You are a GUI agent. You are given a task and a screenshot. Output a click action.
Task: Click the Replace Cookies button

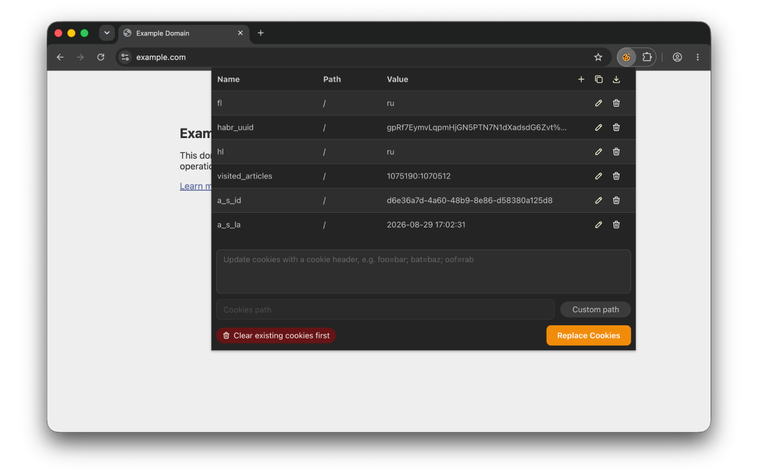[589, 335]
